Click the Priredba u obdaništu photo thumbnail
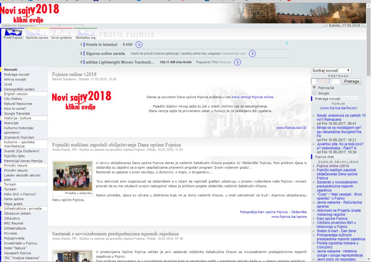The image size is (371, 262). click(73, 176)
